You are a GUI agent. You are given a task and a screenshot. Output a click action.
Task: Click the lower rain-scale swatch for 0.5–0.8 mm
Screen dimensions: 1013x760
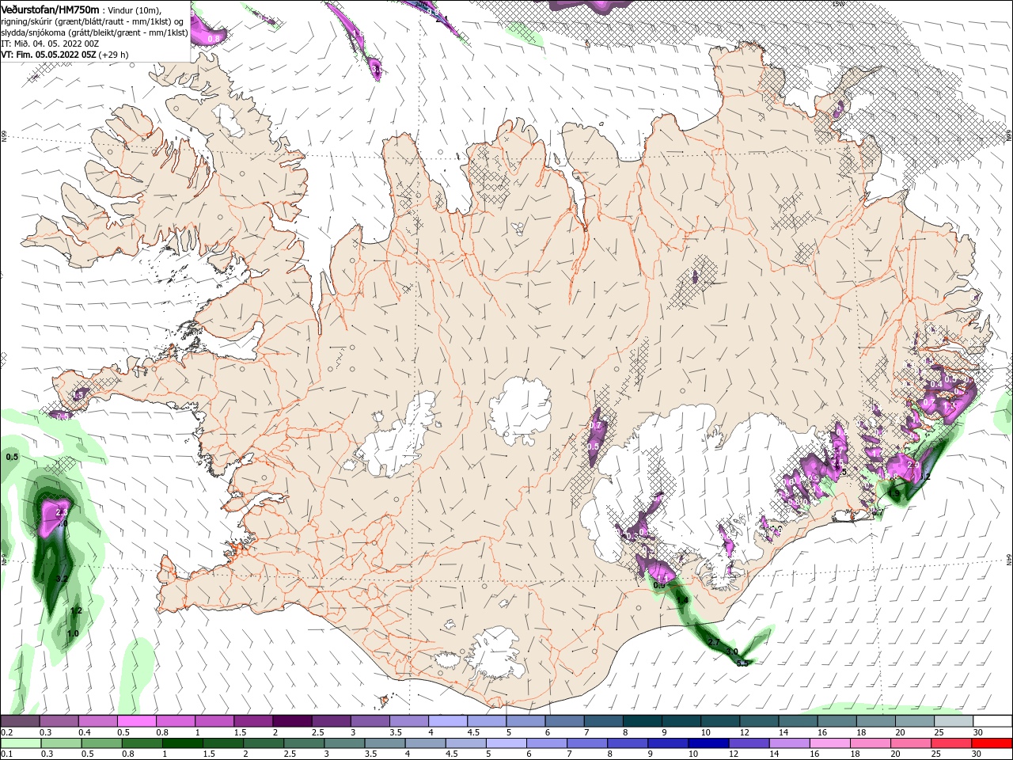101,743
